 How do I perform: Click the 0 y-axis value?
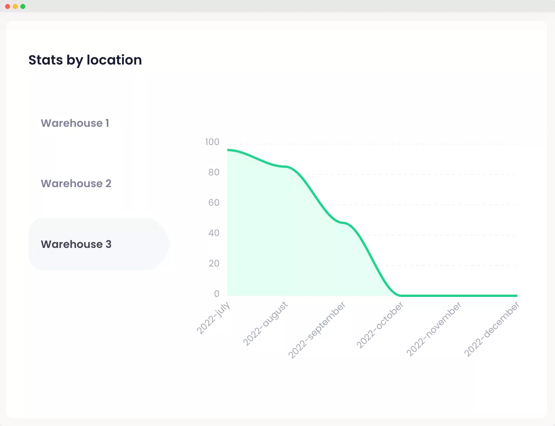[x=217, y=293]
